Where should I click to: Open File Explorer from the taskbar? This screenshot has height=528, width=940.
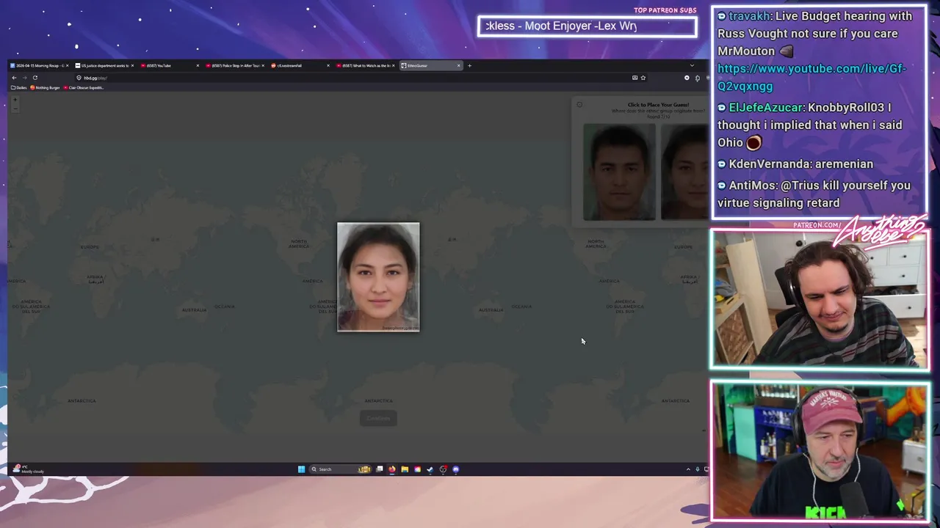click(405, 469)
